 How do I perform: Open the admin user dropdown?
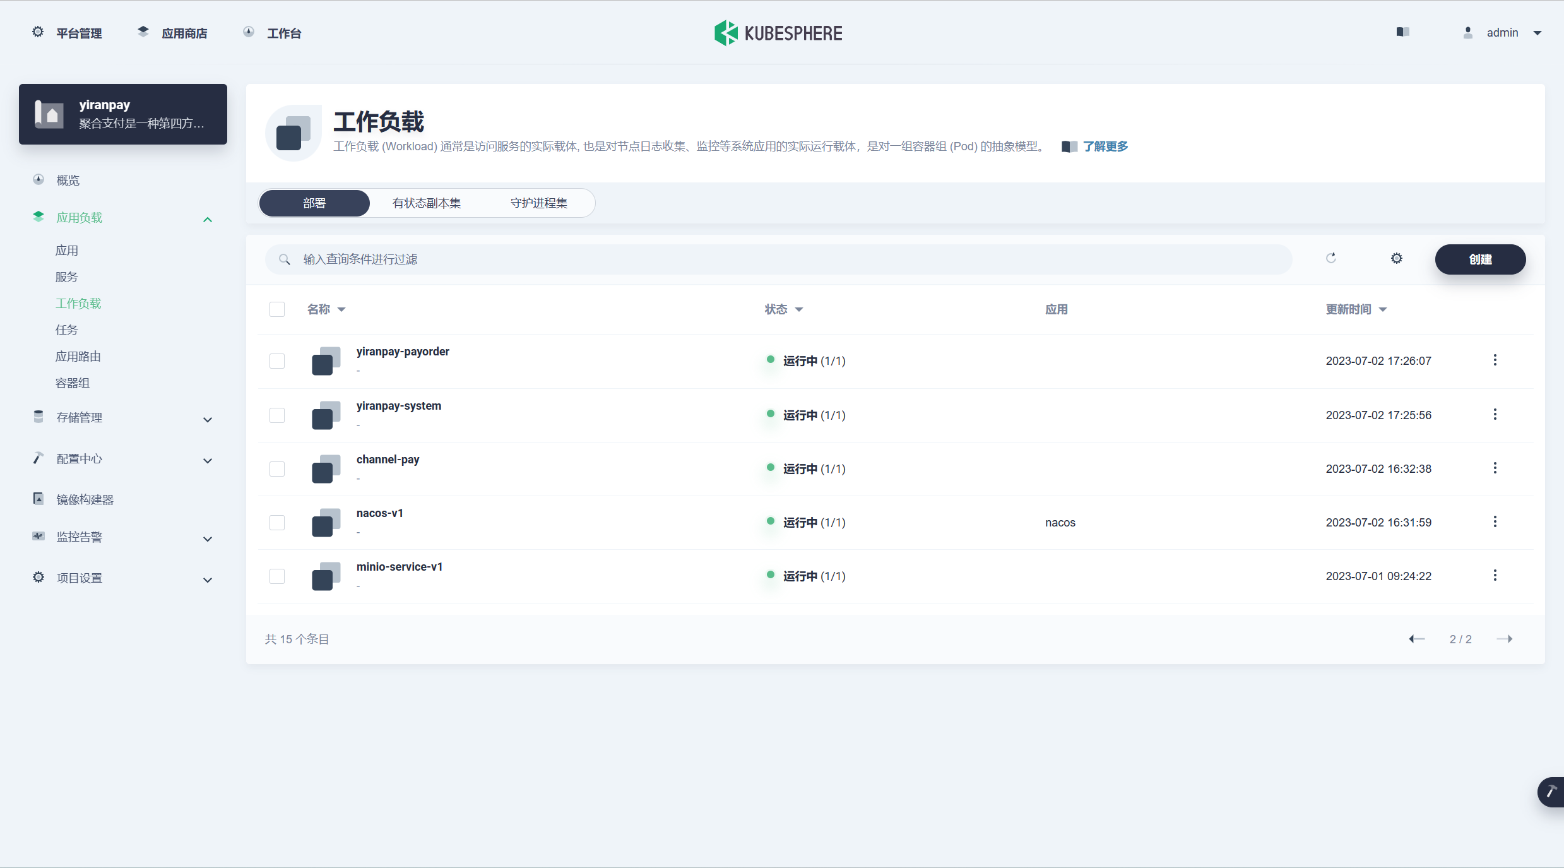(1502, 33)
